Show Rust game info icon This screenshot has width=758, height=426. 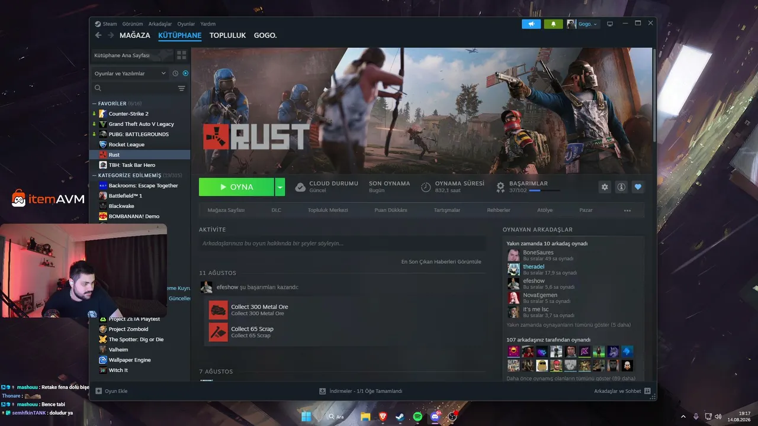621,187
